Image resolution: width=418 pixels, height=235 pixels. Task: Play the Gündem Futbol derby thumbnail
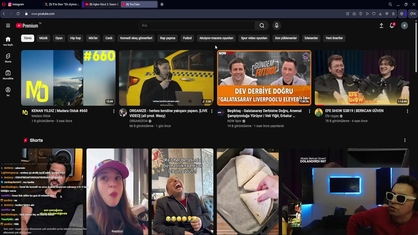click(x=264, y=78)
